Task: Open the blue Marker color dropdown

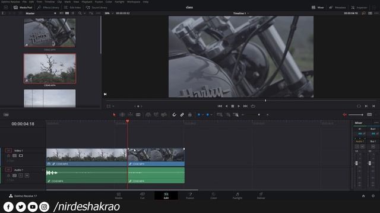Action: [211, 115]
